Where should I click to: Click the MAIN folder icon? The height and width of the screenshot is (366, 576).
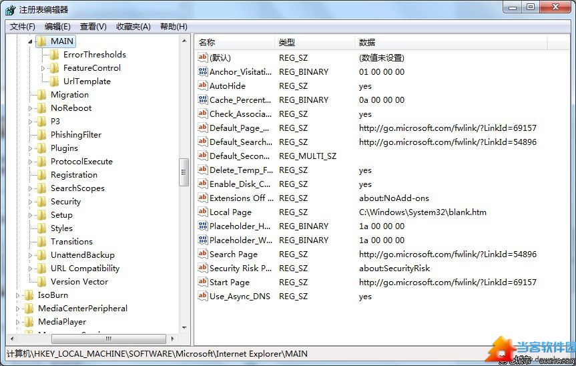pyautogui.click(x=42, y=41)
